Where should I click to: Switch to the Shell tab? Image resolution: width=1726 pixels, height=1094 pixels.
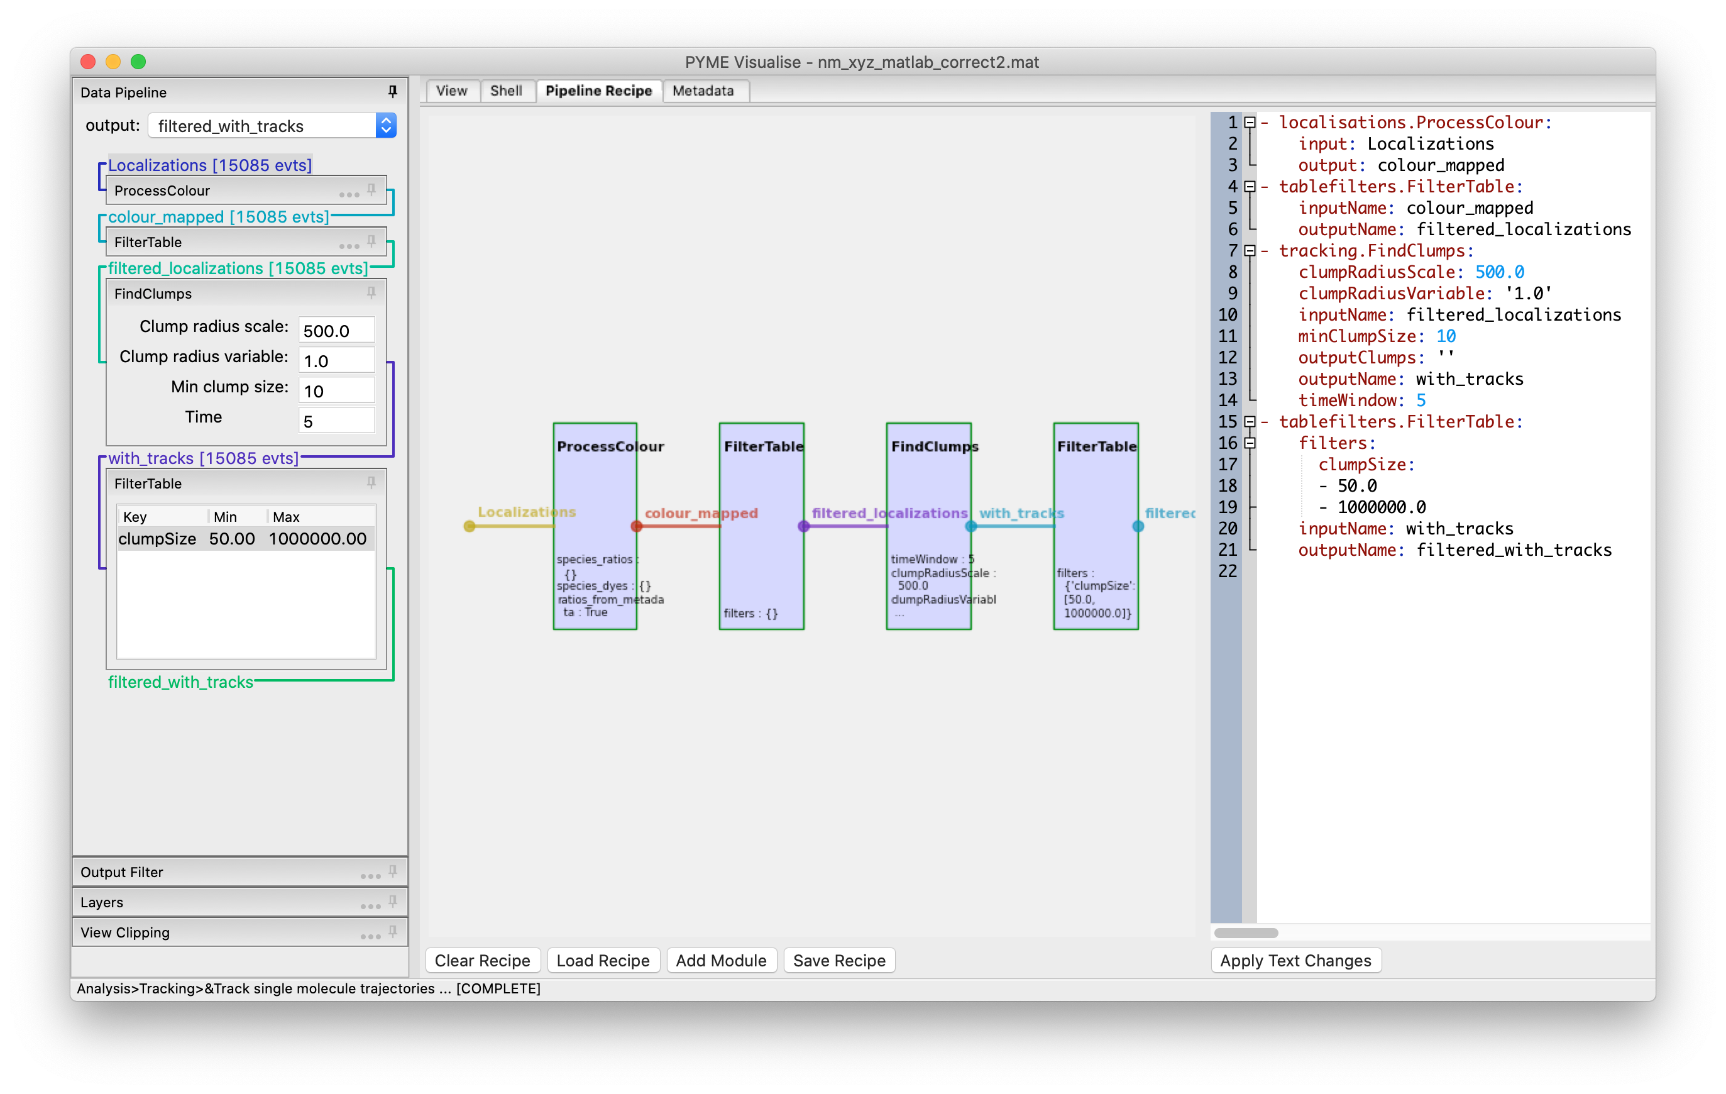505,91
